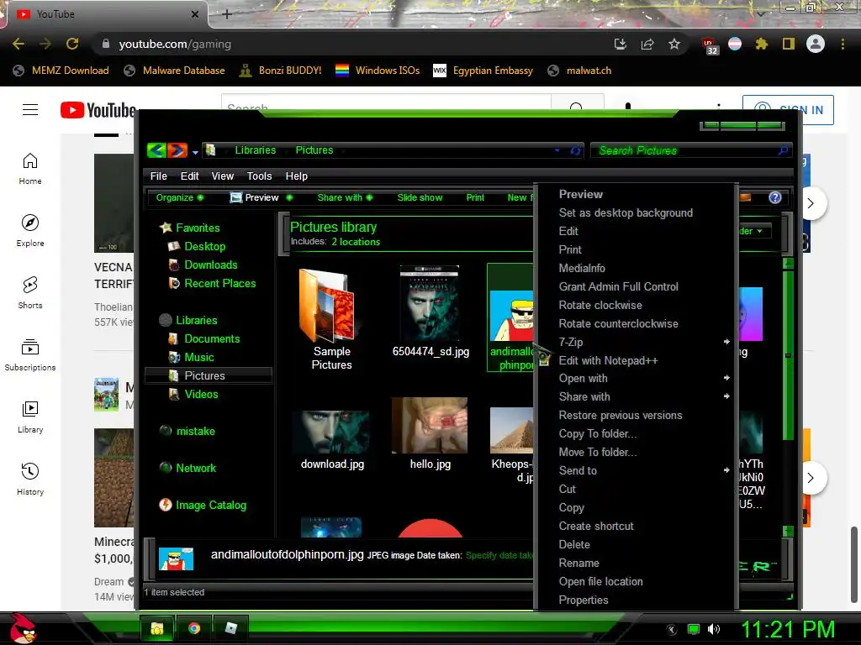Open the Edit menu in Explorer
The height and width of the screenshot is (645, 861).
point(189,176)
